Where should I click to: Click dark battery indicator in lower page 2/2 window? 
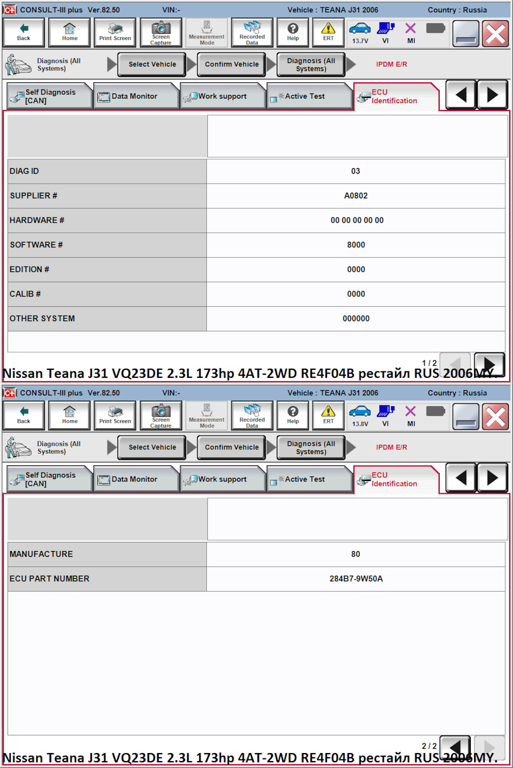tap(436, 412)
